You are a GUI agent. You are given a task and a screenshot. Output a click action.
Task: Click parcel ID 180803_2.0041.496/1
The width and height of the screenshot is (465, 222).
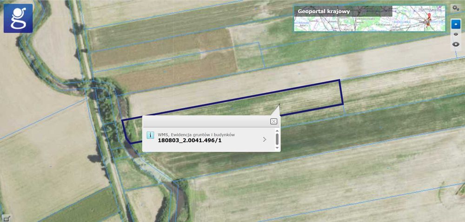190,140
